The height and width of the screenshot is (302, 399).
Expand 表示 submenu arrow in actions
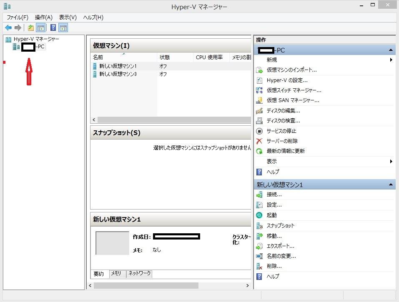tap(391, 162)
